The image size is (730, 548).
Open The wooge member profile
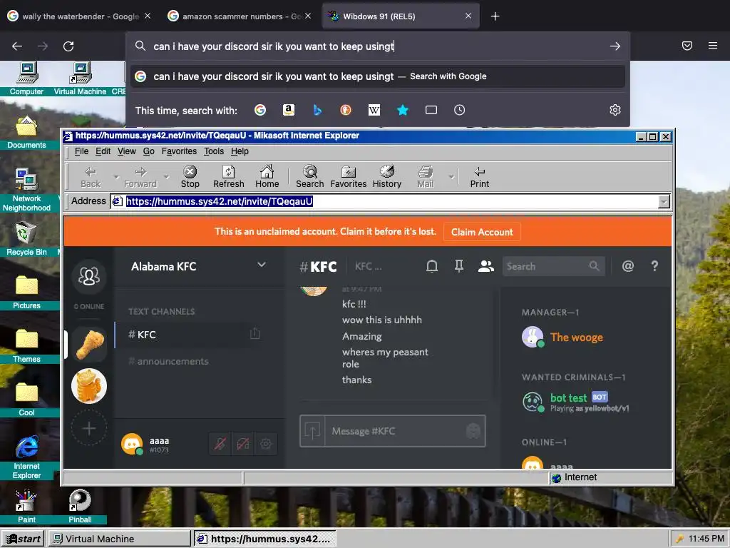[576, 337]
